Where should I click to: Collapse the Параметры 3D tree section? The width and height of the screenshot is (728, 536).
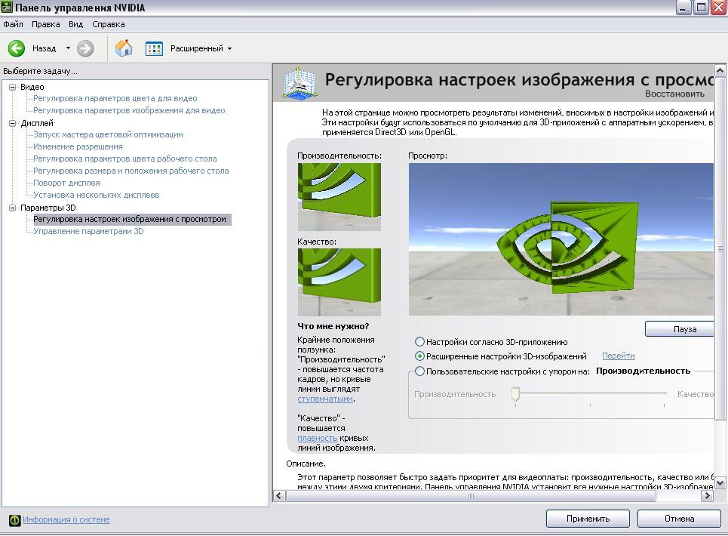coord(13,208)
